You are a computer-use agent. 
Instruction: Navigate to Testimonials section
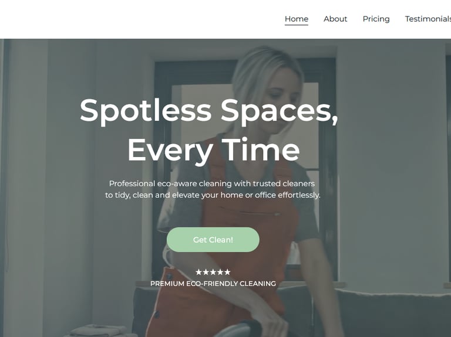coord(428,19)
